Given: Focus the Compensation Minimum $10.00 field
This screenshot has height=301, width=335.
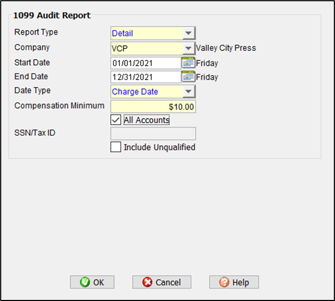Looking at the screenshot, I should tap(153, 107).
